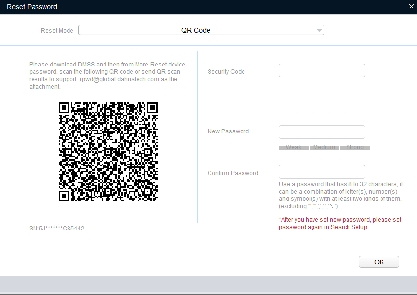The image size is (417, 295).
Task: Click the Confirm Password label
Action: click(233, 173)
